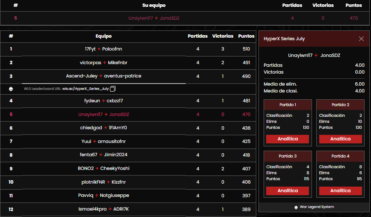371x217 pixels.
Task: Click the Partido 3 card header
Action: click(x=288, y=156)
